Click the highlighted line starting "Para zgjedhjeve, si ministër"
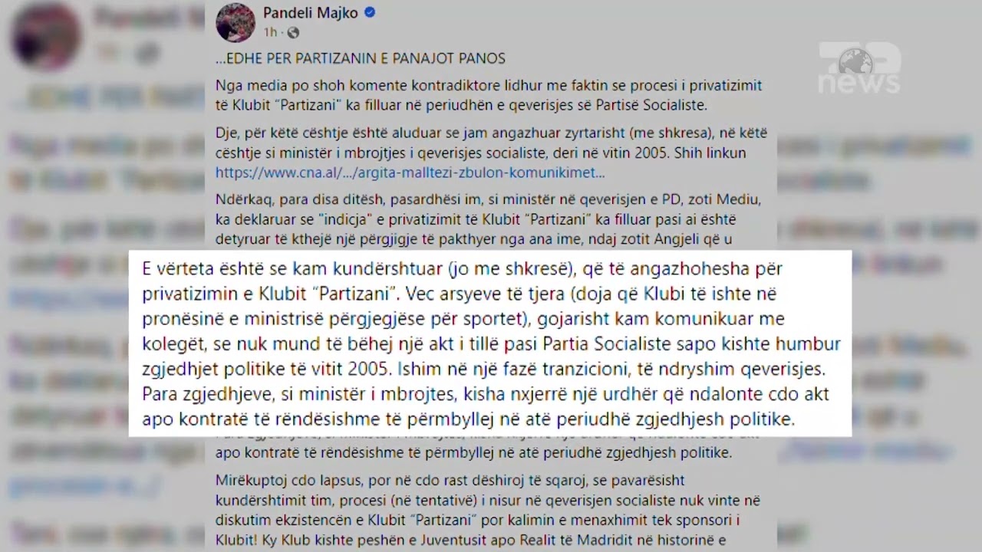Screen dimensions: 982x552 coord(485,394)
